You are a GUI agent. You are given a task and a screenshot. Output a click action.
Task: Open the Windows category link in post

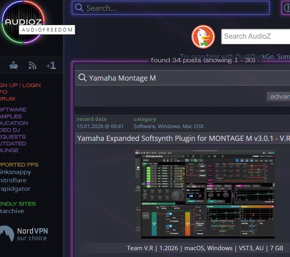(169, 127)
